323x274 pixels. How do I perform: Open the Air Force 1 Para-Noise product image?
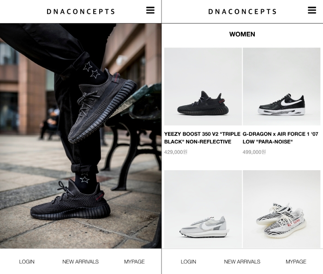point(281,86)
